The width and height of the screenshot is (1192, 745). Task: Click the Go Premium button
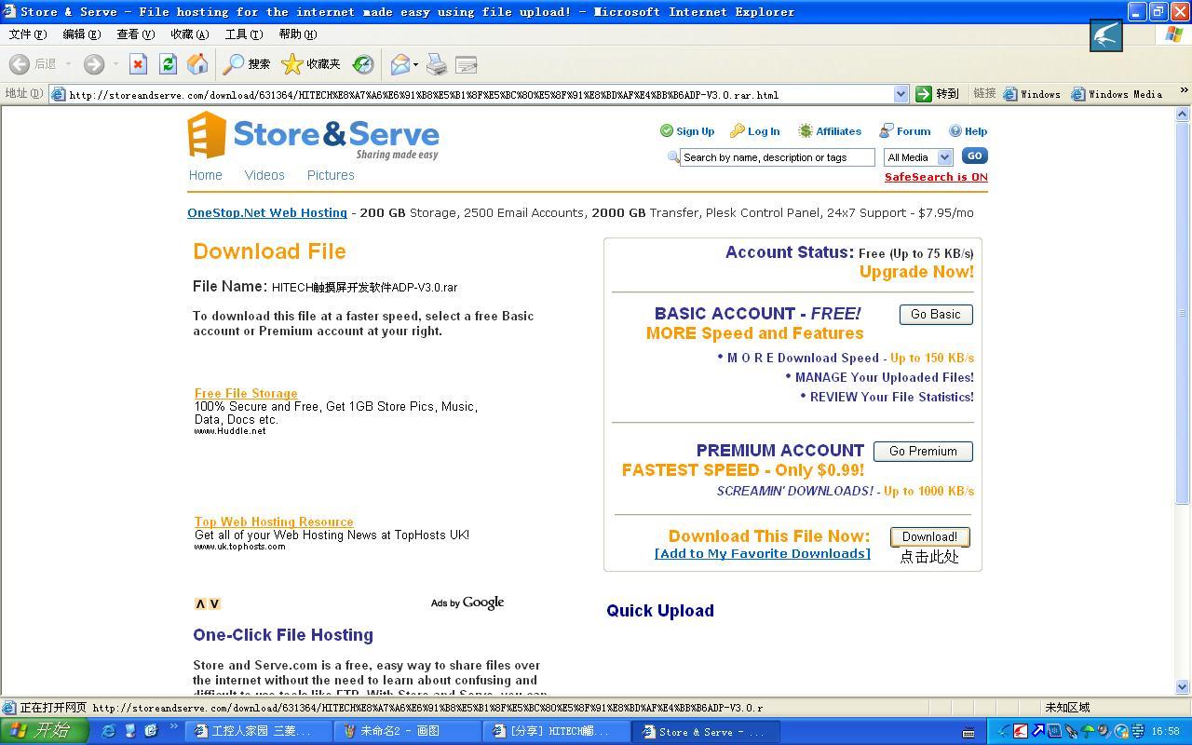click(922, 452)
